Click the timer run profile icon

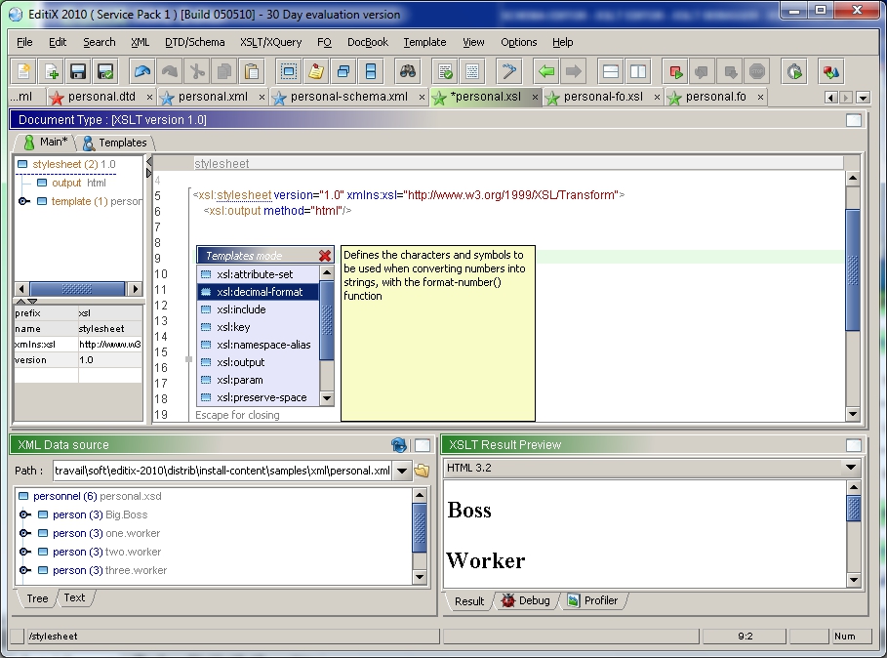point(794,71)
